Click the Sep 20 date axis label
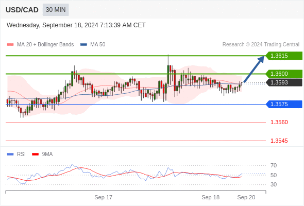304x206 pixels. 246,197
